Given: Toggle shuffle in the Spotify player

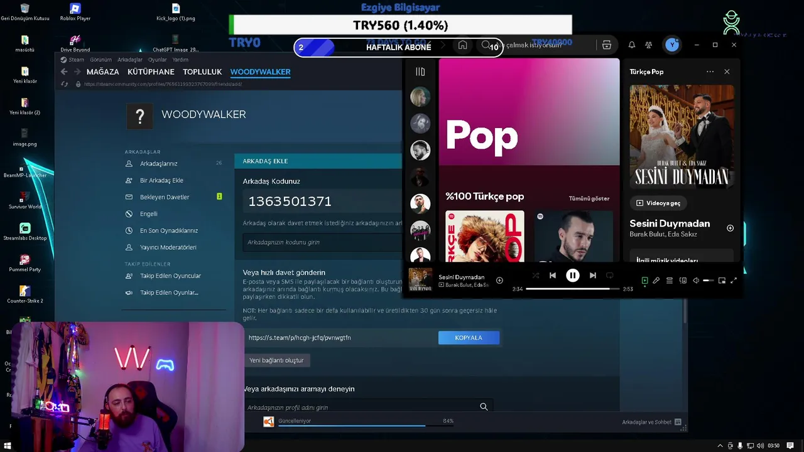Looking at the screenshot, I should (x=536, y=276).
